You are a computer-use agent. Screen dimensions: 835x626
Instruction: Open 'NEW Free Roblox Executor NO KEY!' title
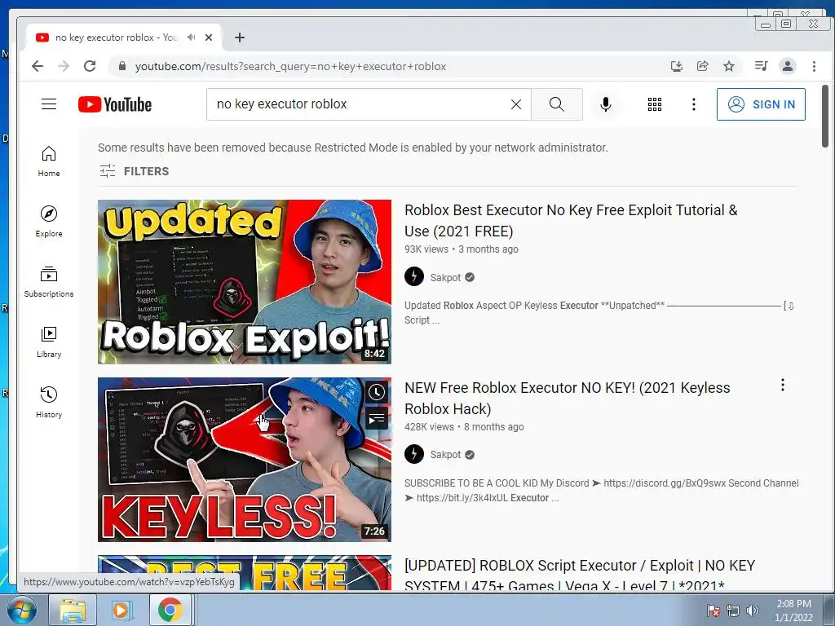pos(568,398)
